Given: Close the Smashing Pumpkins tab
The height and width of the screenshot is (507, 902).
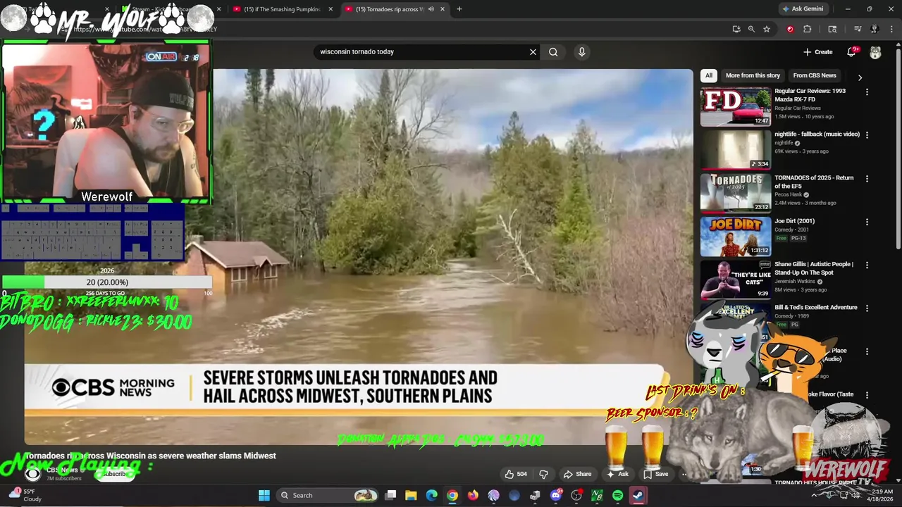Looking at the screenshot, I should coord(330,9).
